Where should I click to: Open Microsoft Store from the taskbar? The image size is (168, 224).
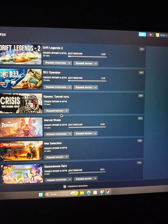tap(95, 192)
